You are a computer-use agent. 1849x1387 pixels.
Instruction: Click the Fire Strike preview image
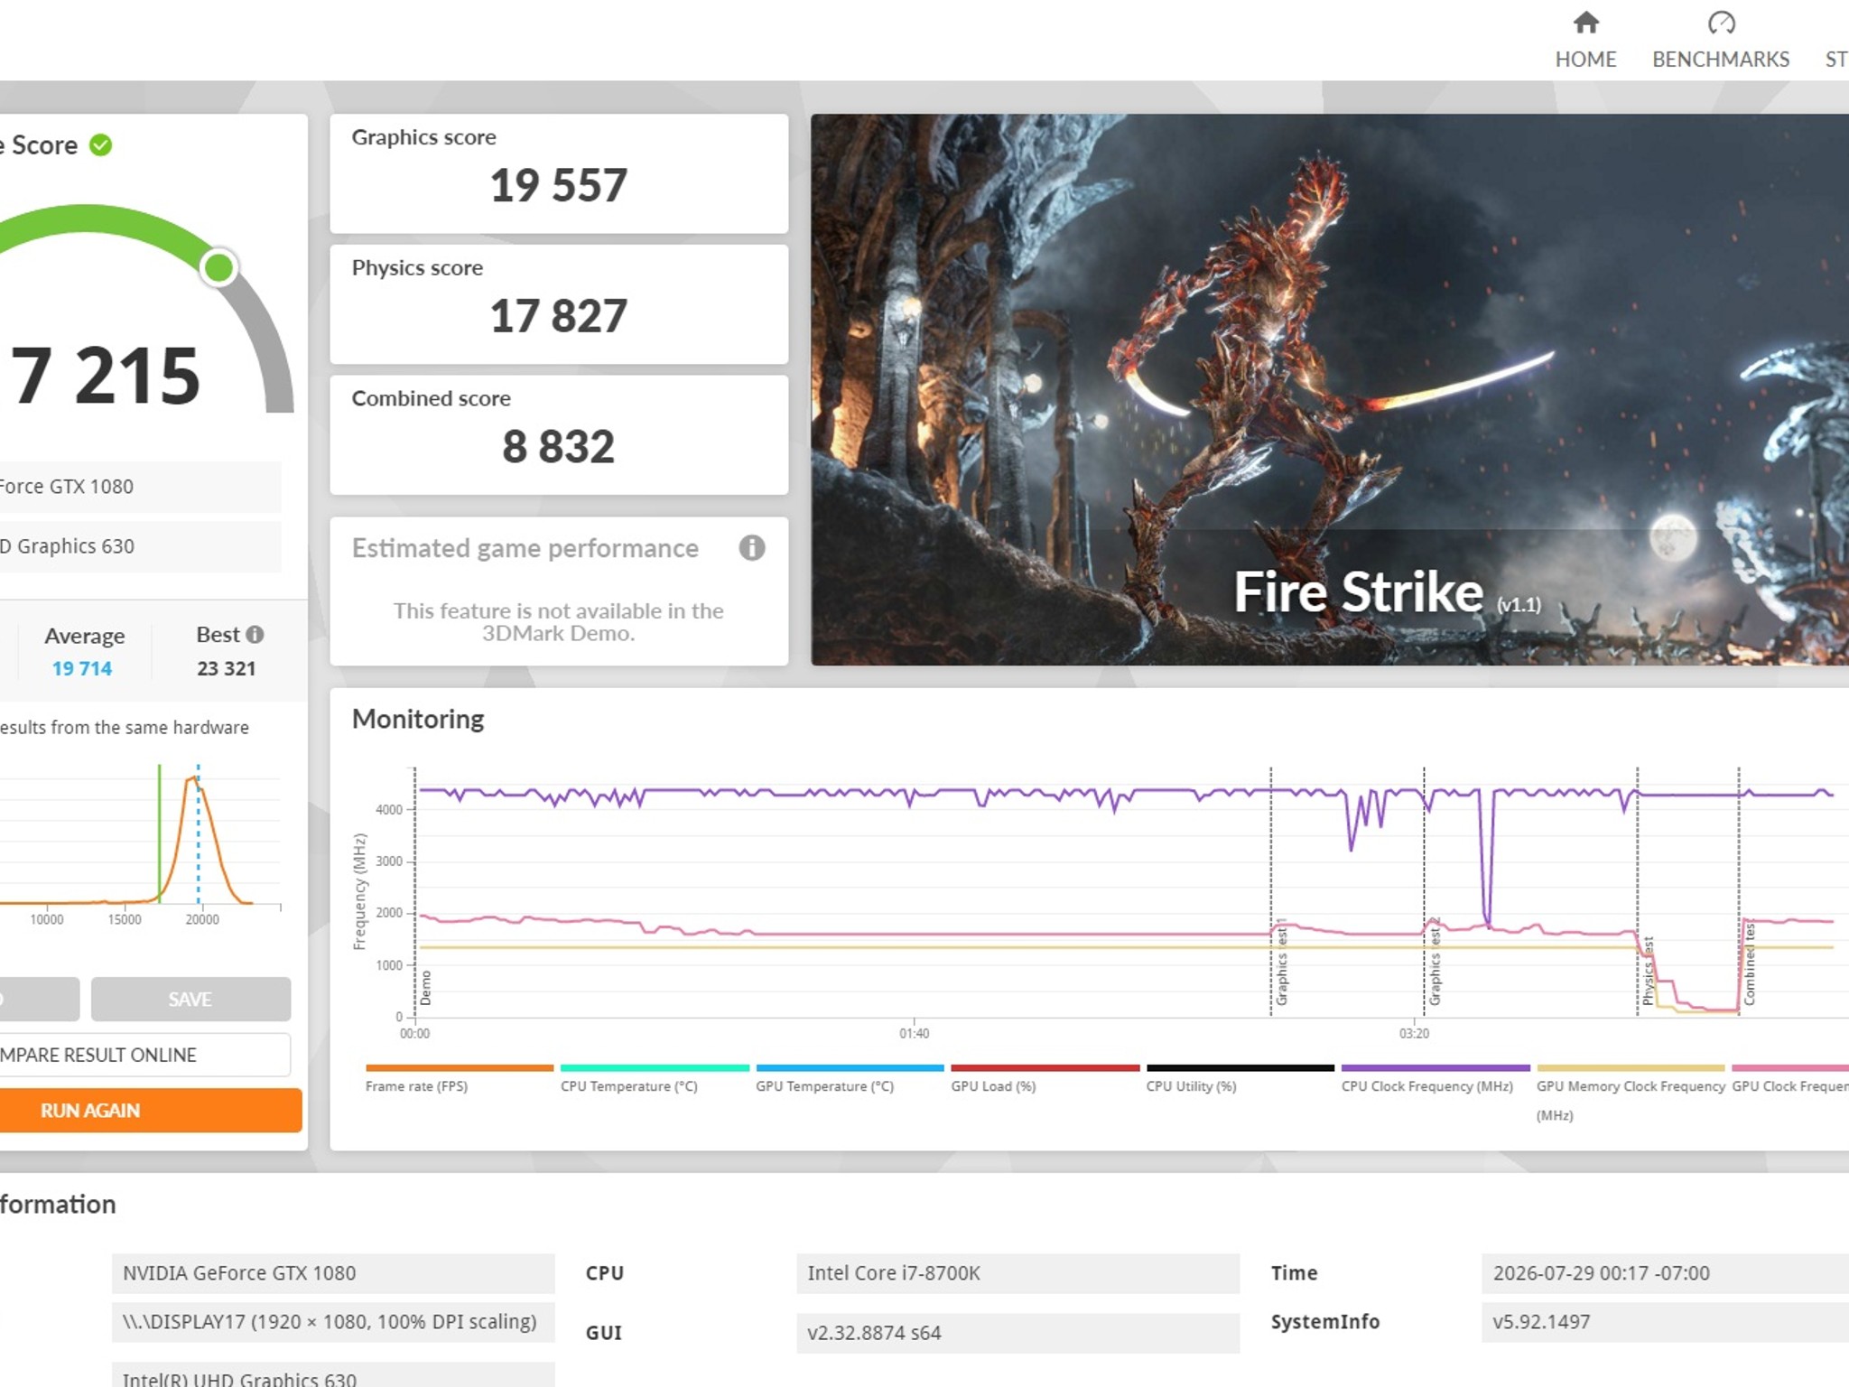tap(1329, 389)
